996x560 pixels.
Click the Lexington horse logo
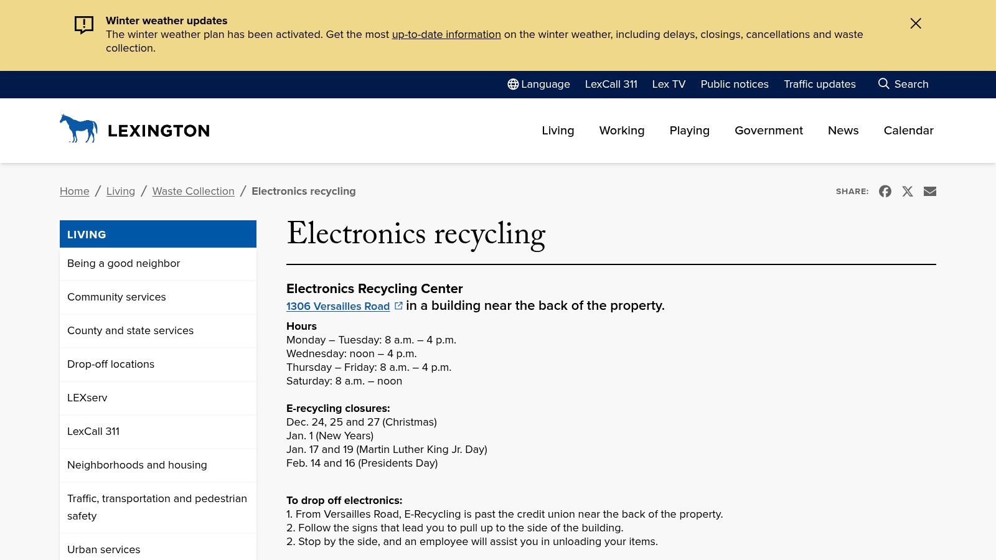click(79, 129)
